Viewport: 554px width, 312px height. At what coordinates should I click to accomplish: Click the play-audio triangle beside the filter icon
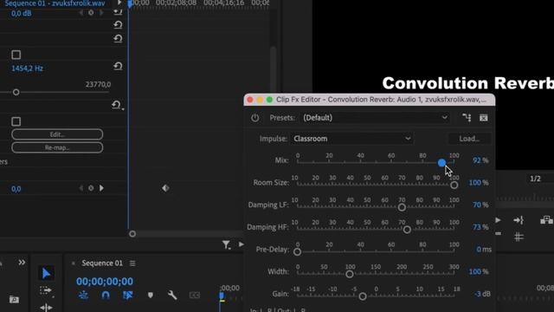[241, 244]
